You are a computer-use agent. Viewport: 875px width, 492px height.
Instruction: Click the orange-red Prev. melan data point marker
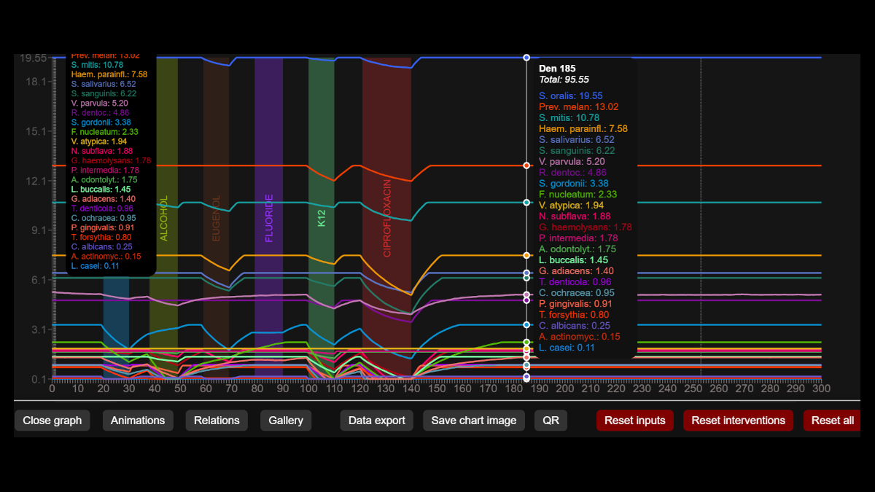coord(526,165)
